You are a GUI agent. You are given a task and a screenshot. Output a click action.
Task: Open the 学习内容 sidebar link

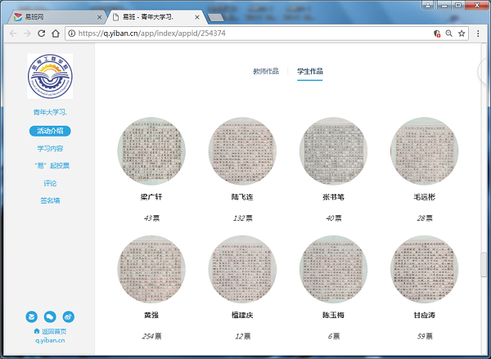50,149
